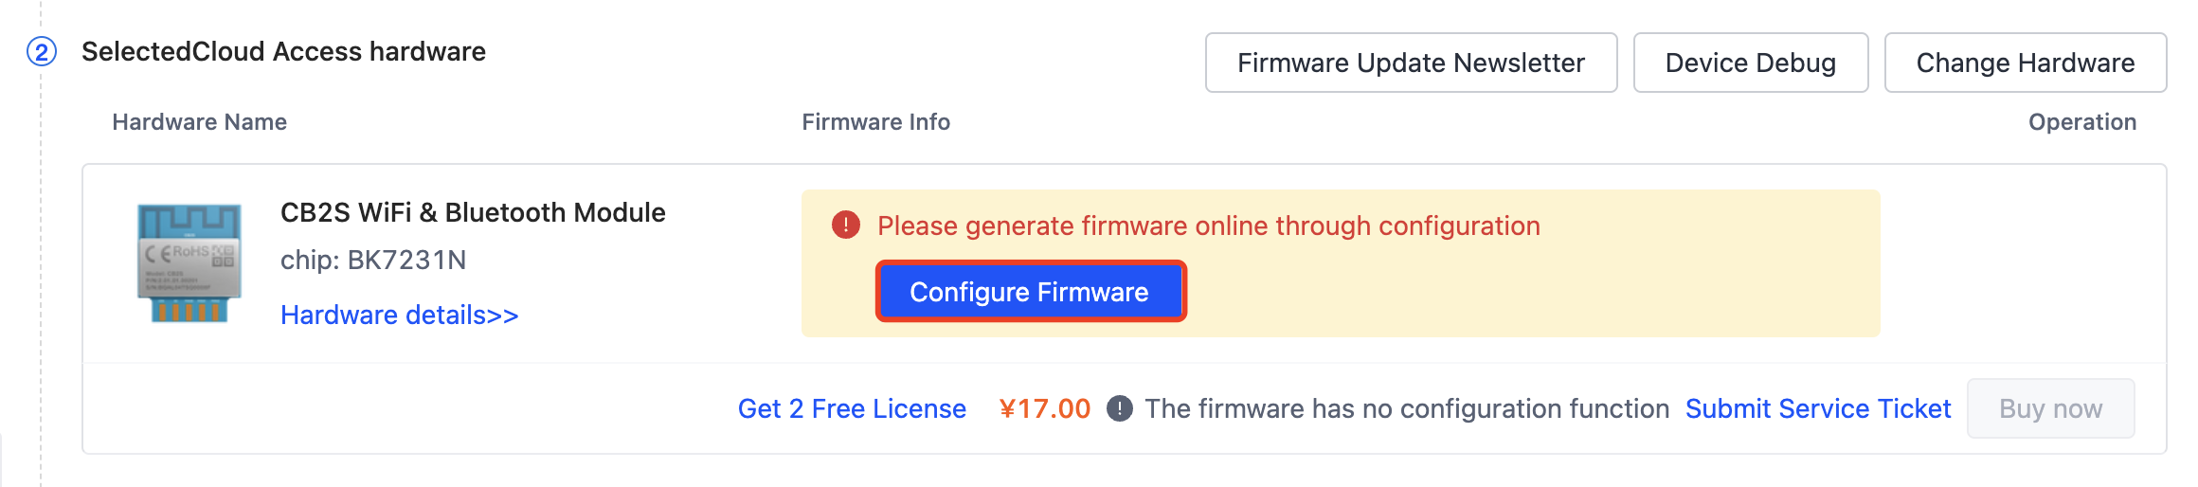The image size is (2198, 487).
Task: Click the CB2S WiFi & Bluetooth Module title
Action: pyautogui.click(x=473, y=212)
